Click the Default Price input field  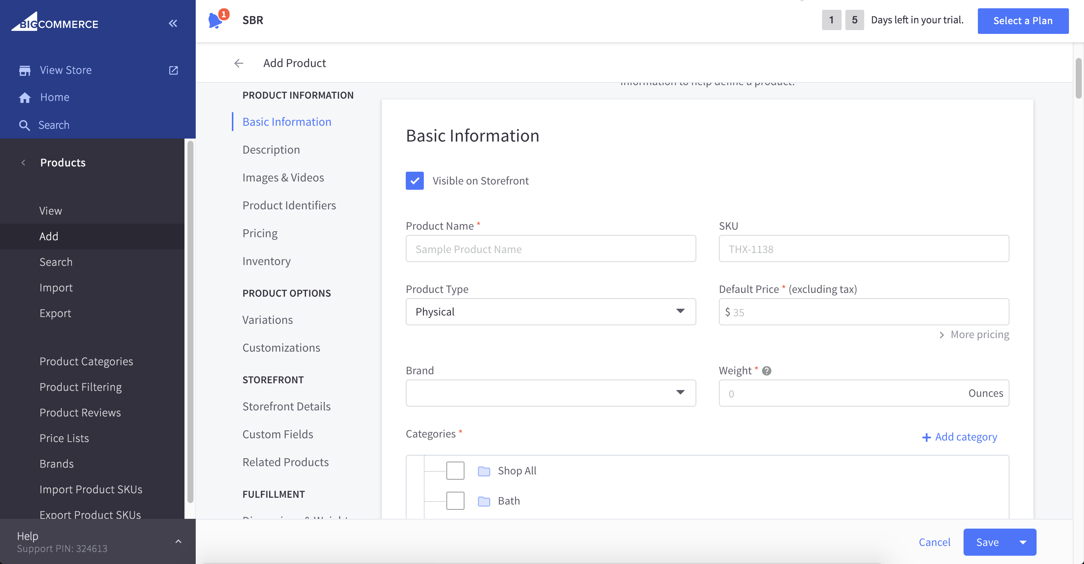863,312
